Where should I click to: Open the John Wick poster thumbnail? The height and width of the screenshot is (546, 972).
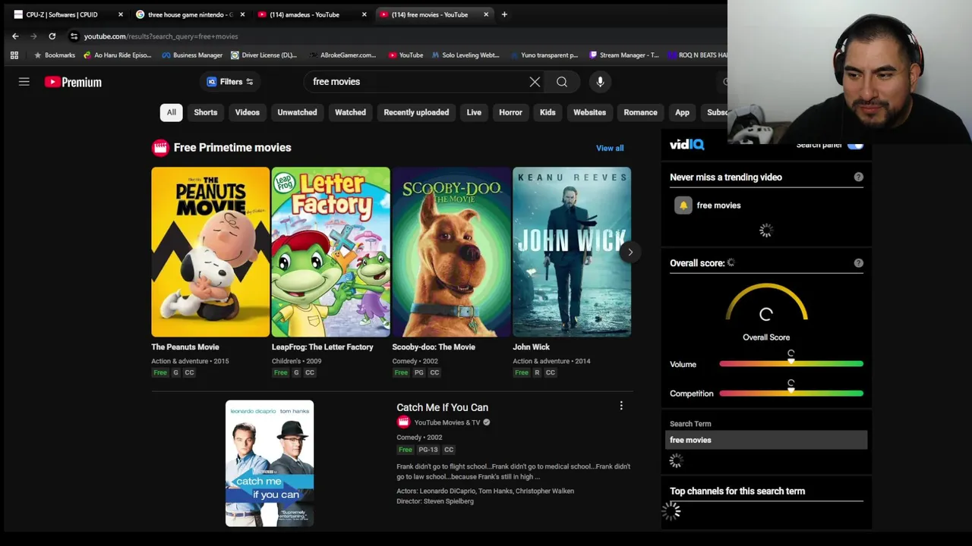[x=572, y=252]
